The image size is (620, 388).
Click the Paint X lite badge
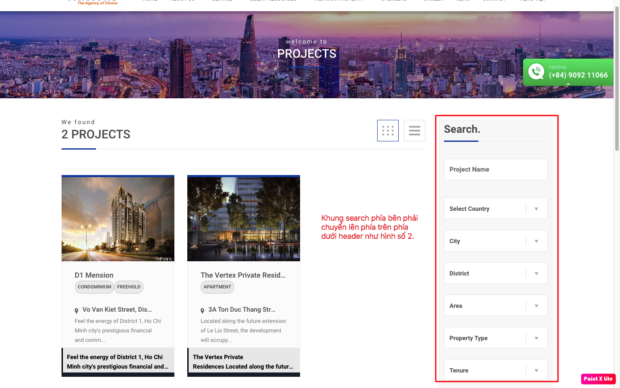coord(598,379)
